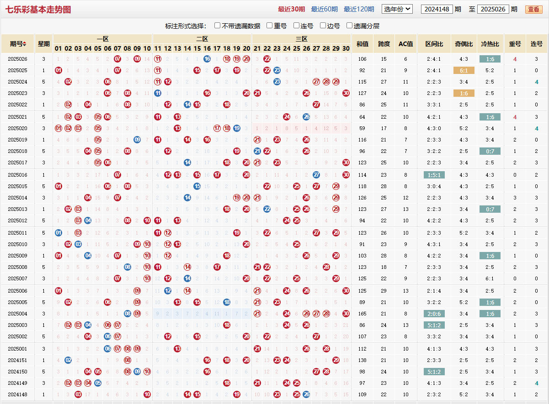Click blue ball 27 in row 2025016
The height and width of the screenshot is (404, 549).
click(316, 175)
